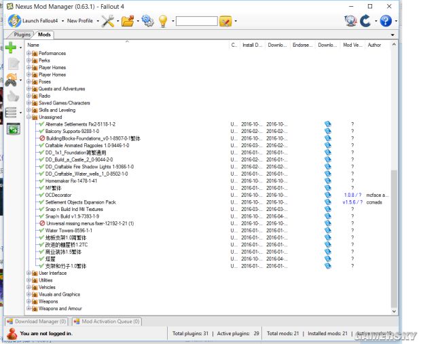This screenshot has height=344, width=421.
Task: Switch to the Plugins tab
Action: pos(22,34)
